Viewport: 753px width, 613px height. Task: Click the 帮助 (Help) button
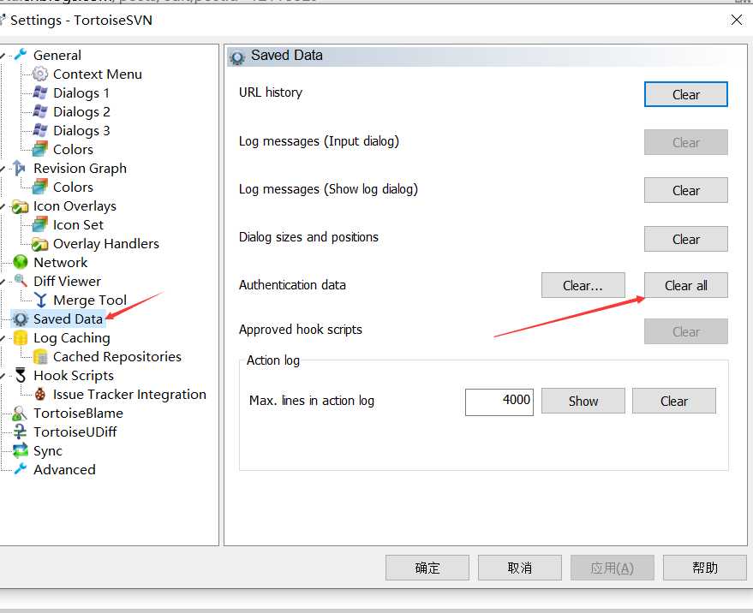[x=704, y=568]
